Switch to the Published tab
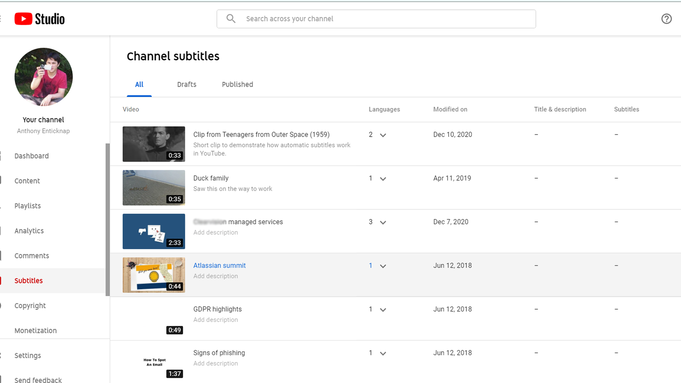Image resolution: width=681 pixels, height=383 pixels. click(x=237, y=84)
